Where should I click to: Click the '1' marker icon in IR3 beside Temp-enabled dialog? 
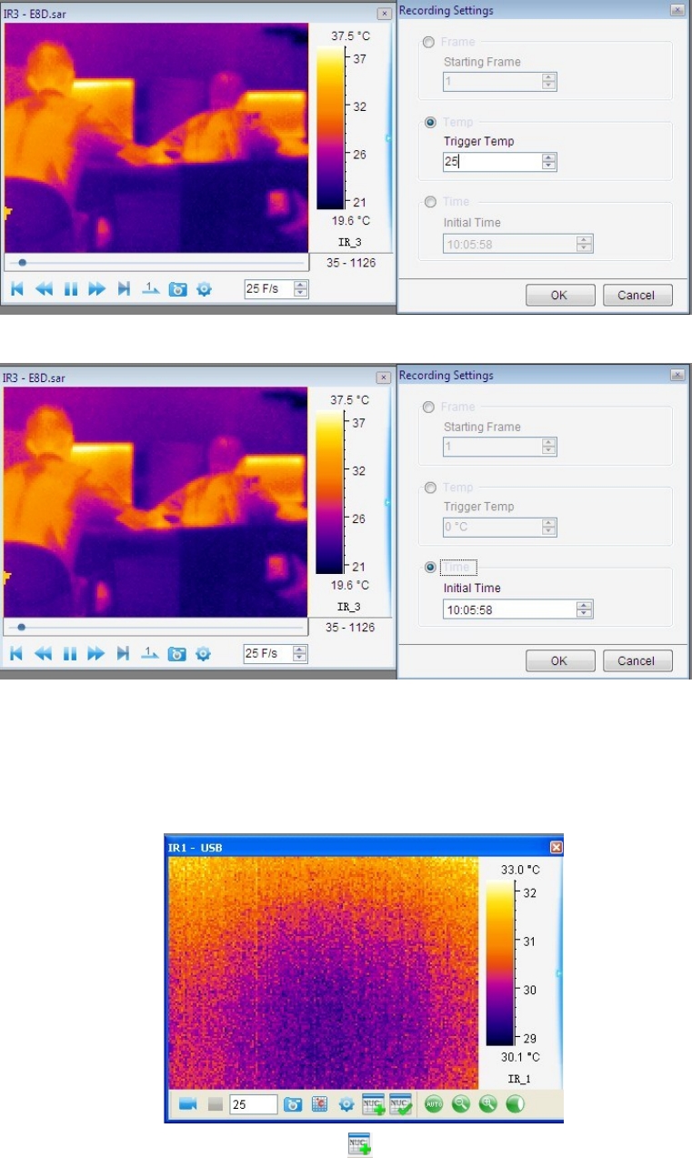click(150, 289)
